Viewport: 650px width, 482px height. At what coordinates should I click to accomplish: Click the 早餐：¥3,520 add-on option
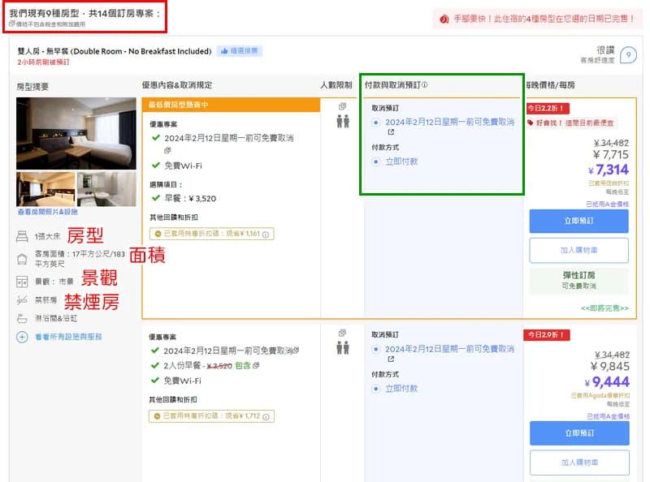[190, 198]
